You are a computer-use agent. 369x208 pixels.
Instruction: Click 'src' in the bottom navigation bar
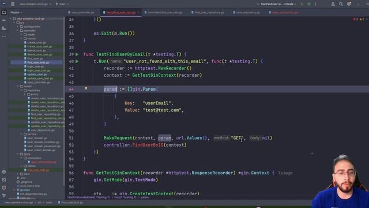[40, 203]
